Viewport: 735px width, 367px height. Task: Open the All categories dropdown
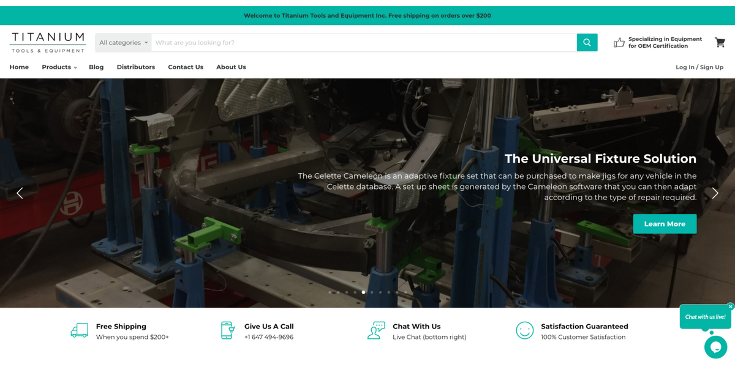(123, 42)
